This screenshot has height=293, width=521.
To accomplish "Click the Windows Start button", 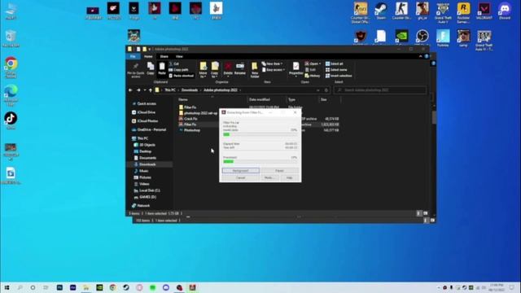I will point(7,287).
